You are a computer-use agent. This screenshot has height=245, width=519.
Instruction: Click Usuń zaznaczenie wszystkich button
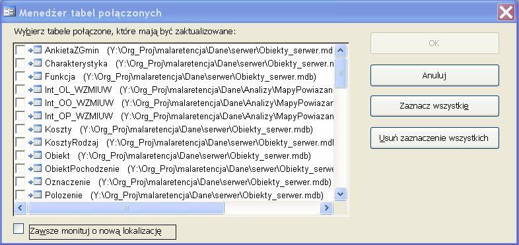434,138
